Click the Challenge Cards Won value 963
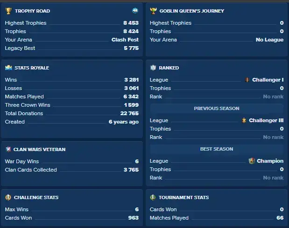 click(x=133, y=218)
